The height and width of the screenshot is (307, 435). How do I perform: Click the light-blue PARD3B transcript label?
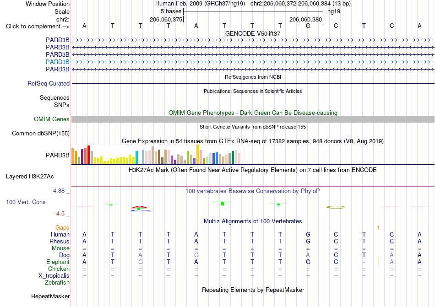pos(57,62)
